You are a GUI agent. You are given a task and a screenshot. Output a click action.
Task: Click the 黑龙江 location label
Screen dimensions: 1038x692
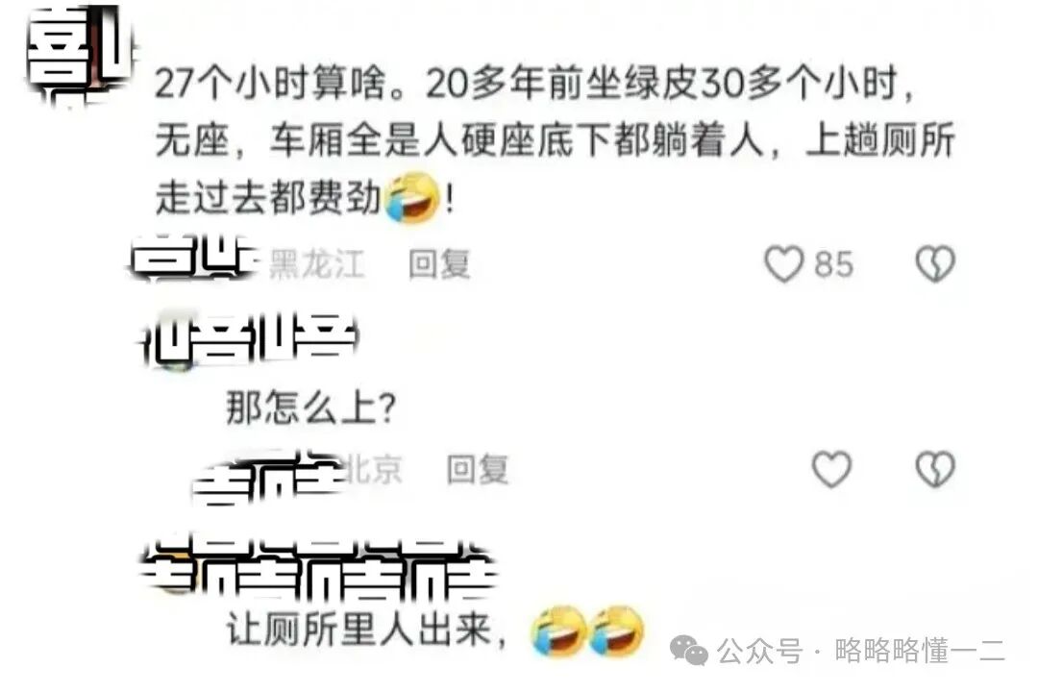[x=316, y=264]
